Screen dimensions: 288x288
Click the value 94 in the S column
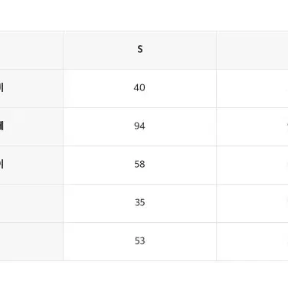click(x=139, y=126)
